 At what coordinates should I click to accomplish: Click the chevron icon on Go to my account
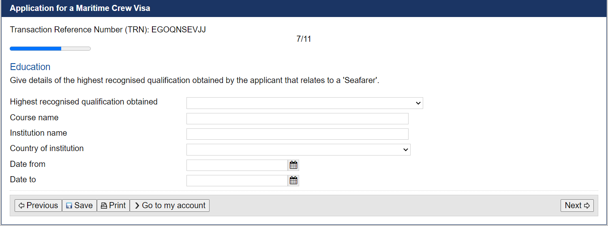137,206
